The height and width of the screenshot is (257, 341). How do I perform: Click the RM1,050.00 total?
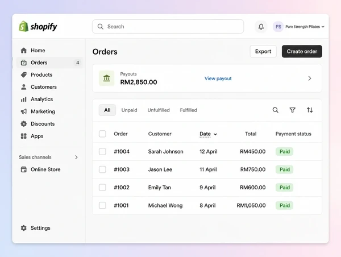(x=251, y=205)
